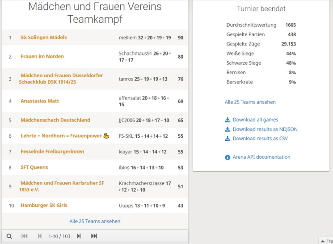Viewport: 333px width, 244px height.
Task: Jump to the first page of standings
Action: click(25, 236)
